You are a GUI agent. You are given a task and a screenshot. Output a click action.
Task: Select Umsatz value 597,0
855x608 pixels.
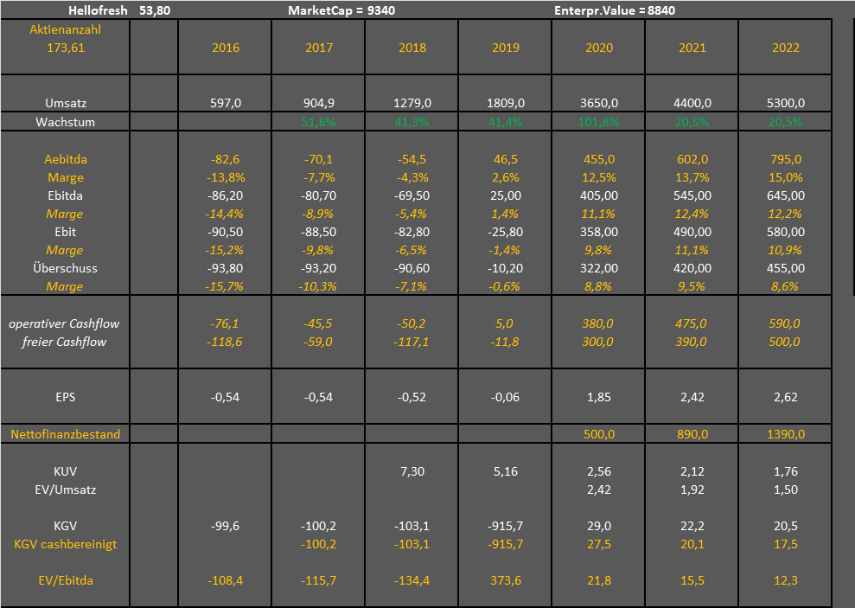(225, 103)
